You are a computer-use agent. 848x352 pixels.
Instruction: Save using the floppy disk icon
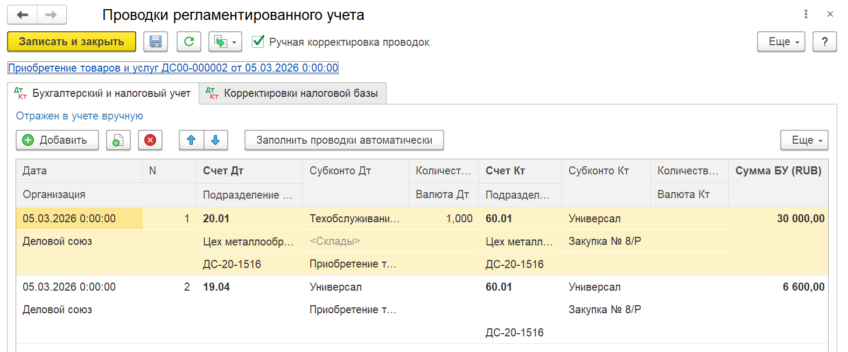(156, 41)
